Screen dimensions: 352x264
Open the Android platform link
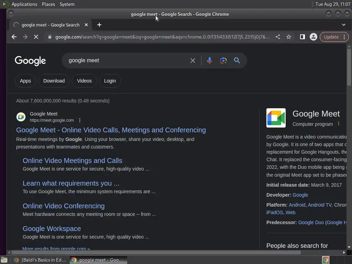297,205
